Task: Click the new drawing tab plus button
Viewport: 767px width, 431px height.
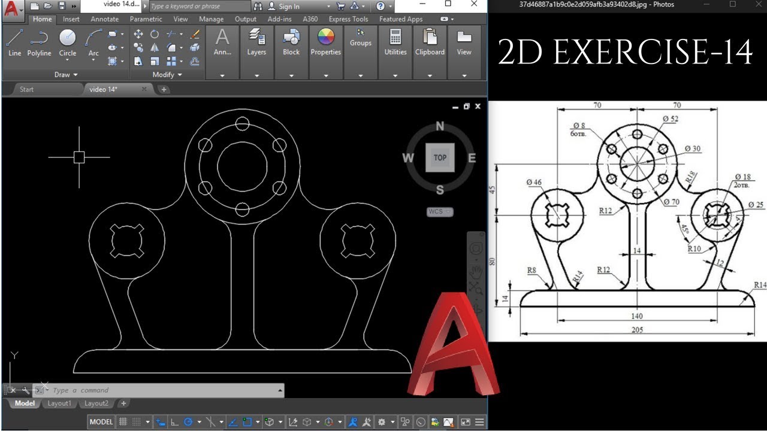Action: (164, 89)
